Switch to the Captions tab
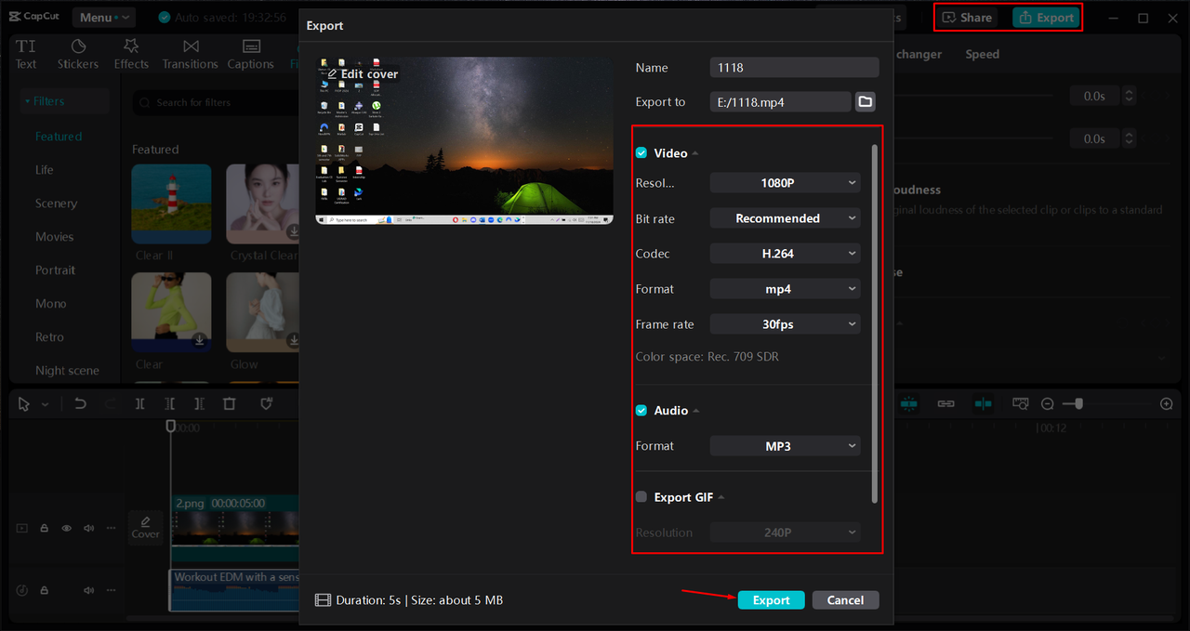1190x631 pixels. (251, 55)
